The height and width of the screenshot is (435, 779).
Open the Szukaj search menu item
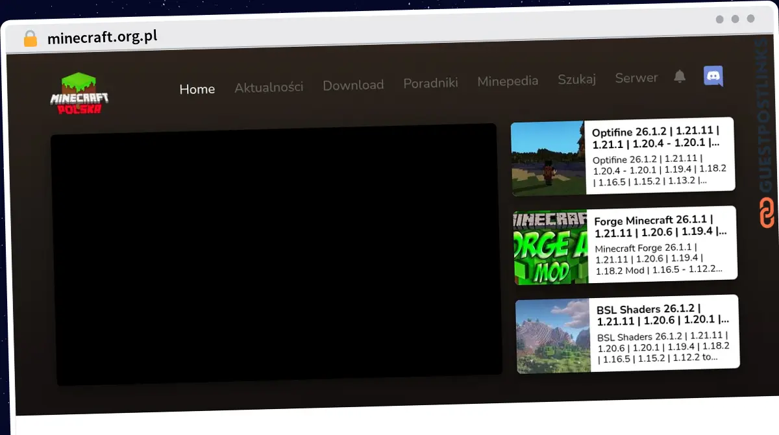(x=577, y=79)
